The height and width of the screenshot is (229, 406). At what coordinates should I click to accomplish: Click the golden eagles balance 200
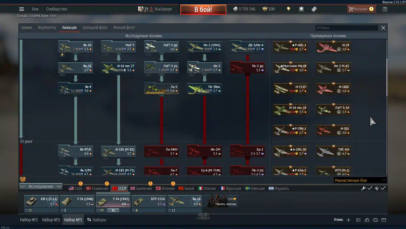coord(268,9)
